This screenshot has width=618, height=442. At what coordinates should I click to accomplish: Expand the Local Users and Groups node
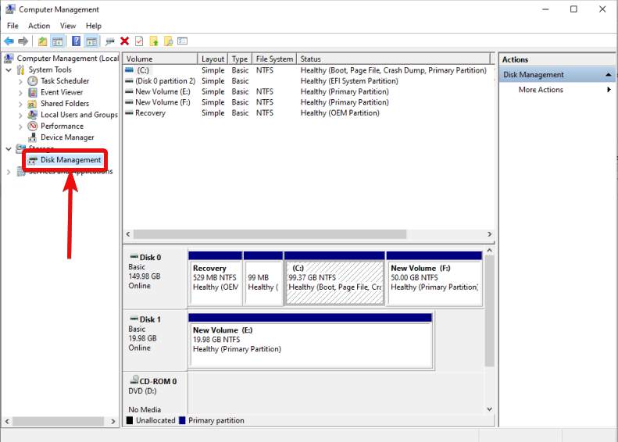[20, 115]
